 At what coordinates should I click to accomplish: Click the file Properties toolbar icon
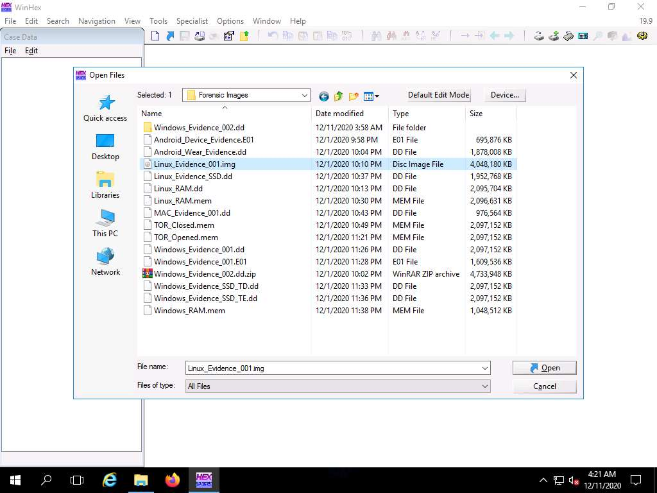coord(229,36)
